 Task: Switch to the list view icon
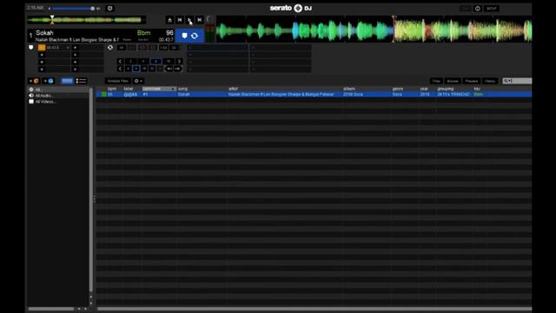(81, 81)
